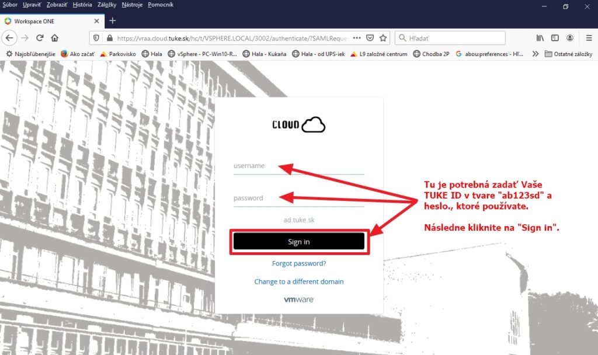598x355 pixels.
Task: Bookmark this page with the star icon
Action: (x=383, y=38)
